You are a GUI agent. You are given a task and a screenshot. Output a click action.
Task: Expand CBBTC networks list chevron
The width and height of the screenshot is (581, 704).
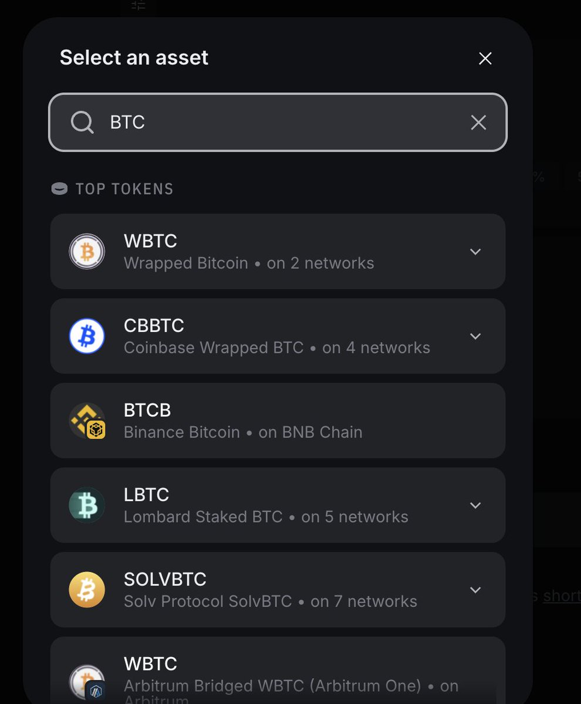pyautogui.click(x=475, y=336)
